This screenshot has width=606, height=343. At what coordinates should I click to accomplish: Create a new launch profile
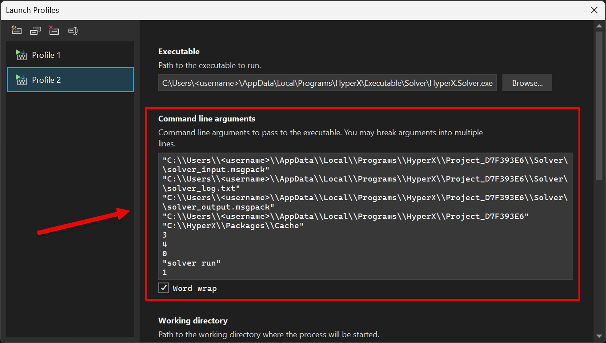pyautogui.click(x=16, y=30)
